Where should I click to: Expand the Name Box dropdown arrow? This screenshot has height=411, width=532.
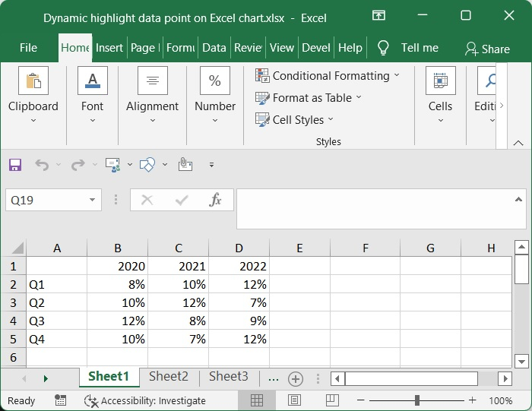[x=93, y=201]
